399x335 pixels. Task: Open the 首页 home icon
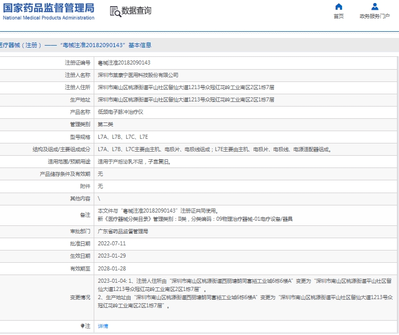[x=339, y=7]
